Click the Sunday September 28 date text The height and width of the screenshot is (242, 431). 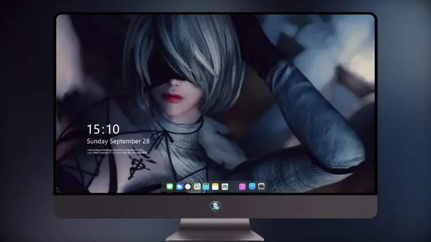(118, 141)
